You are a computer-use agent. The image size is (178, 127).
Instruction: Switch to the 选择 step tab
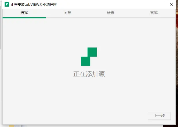point(24,13)
